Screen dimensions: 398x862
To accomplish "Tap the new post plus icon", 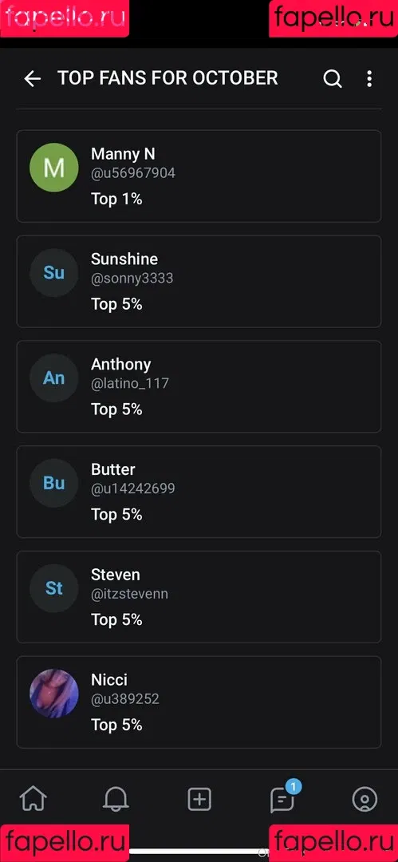I will [x=199, y=799].
